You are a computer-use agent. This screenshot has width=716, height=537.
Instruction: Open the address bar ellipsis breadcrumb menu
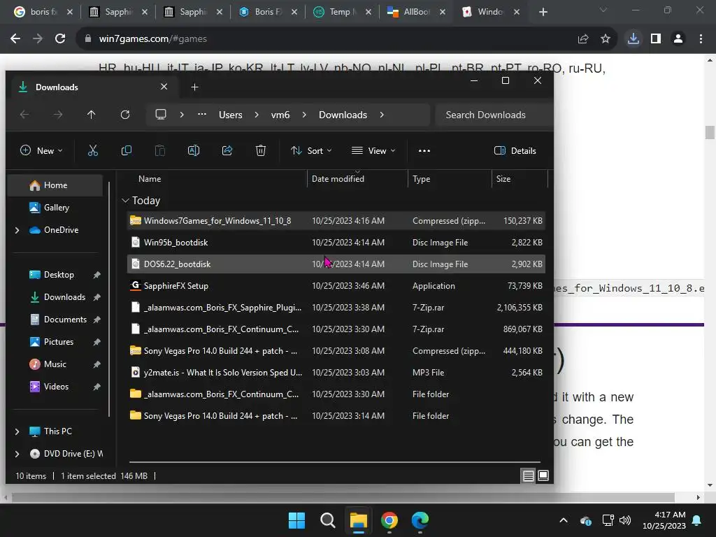[x=202, y=115]
